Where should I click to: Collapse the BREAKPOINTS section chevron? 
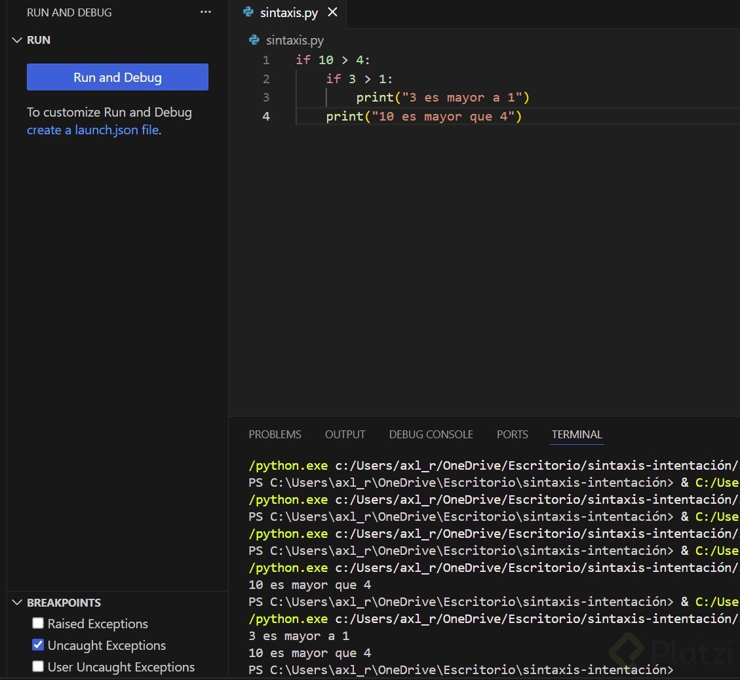(17, 603)
